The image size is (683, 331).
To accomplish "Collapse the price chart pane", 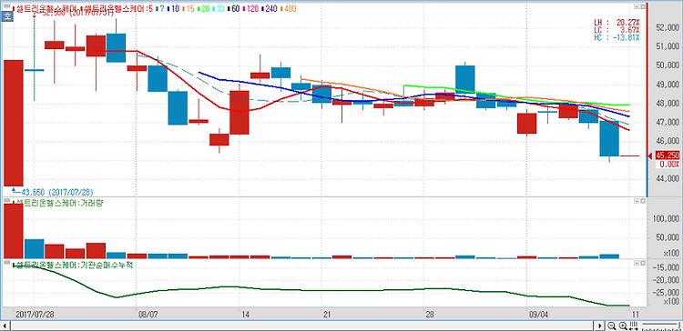I will pos(636,7).
